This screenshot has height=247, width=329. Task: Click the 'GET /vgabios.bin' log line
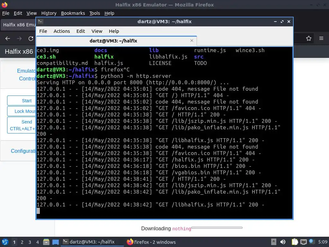[x=149, y=172]
